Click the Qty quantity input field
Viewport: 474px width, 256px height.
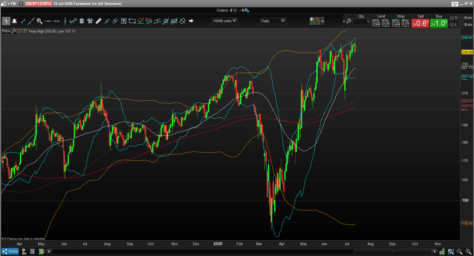click(361, 22)
